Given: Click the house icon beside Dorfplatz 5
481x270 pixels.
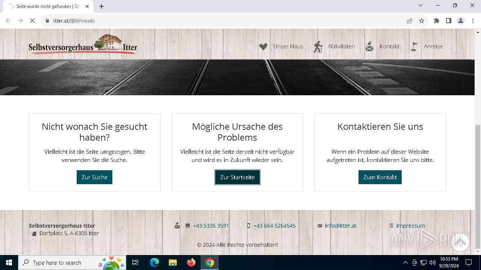Looking at the screenshot, I should [x=34, y=234].
